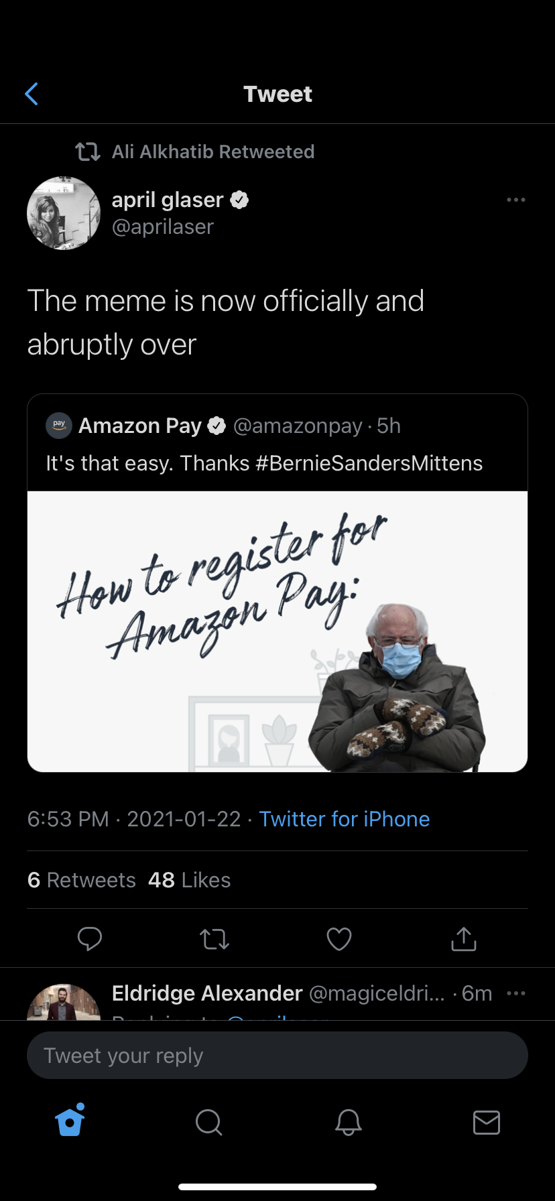Screen dimensions: 555x1201
Task: Open the Notifications bell tab
Action: 348,1121
